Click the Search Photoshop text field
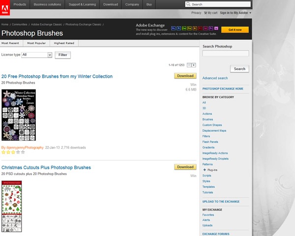The image size is (295, 236). click(226, 54)
